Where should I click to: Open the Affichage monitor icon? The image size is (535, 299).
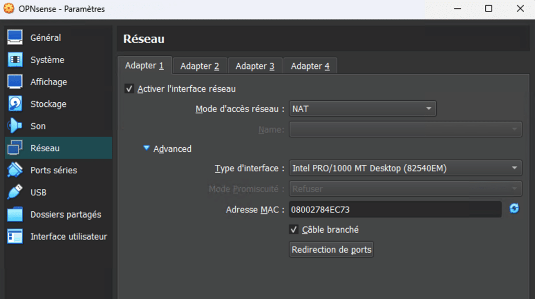(x=15, y=82)
